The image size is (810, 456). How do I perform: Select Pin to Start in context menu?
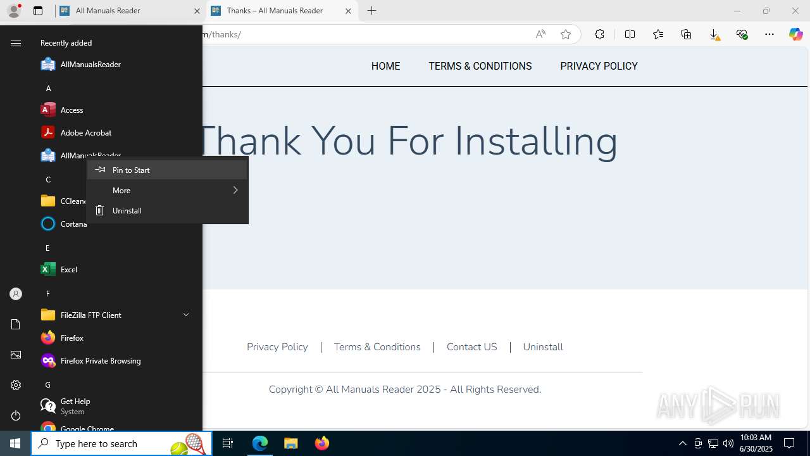[167, 170]
